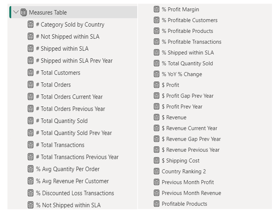Open the Measures Table label

(x=48, y=12)
